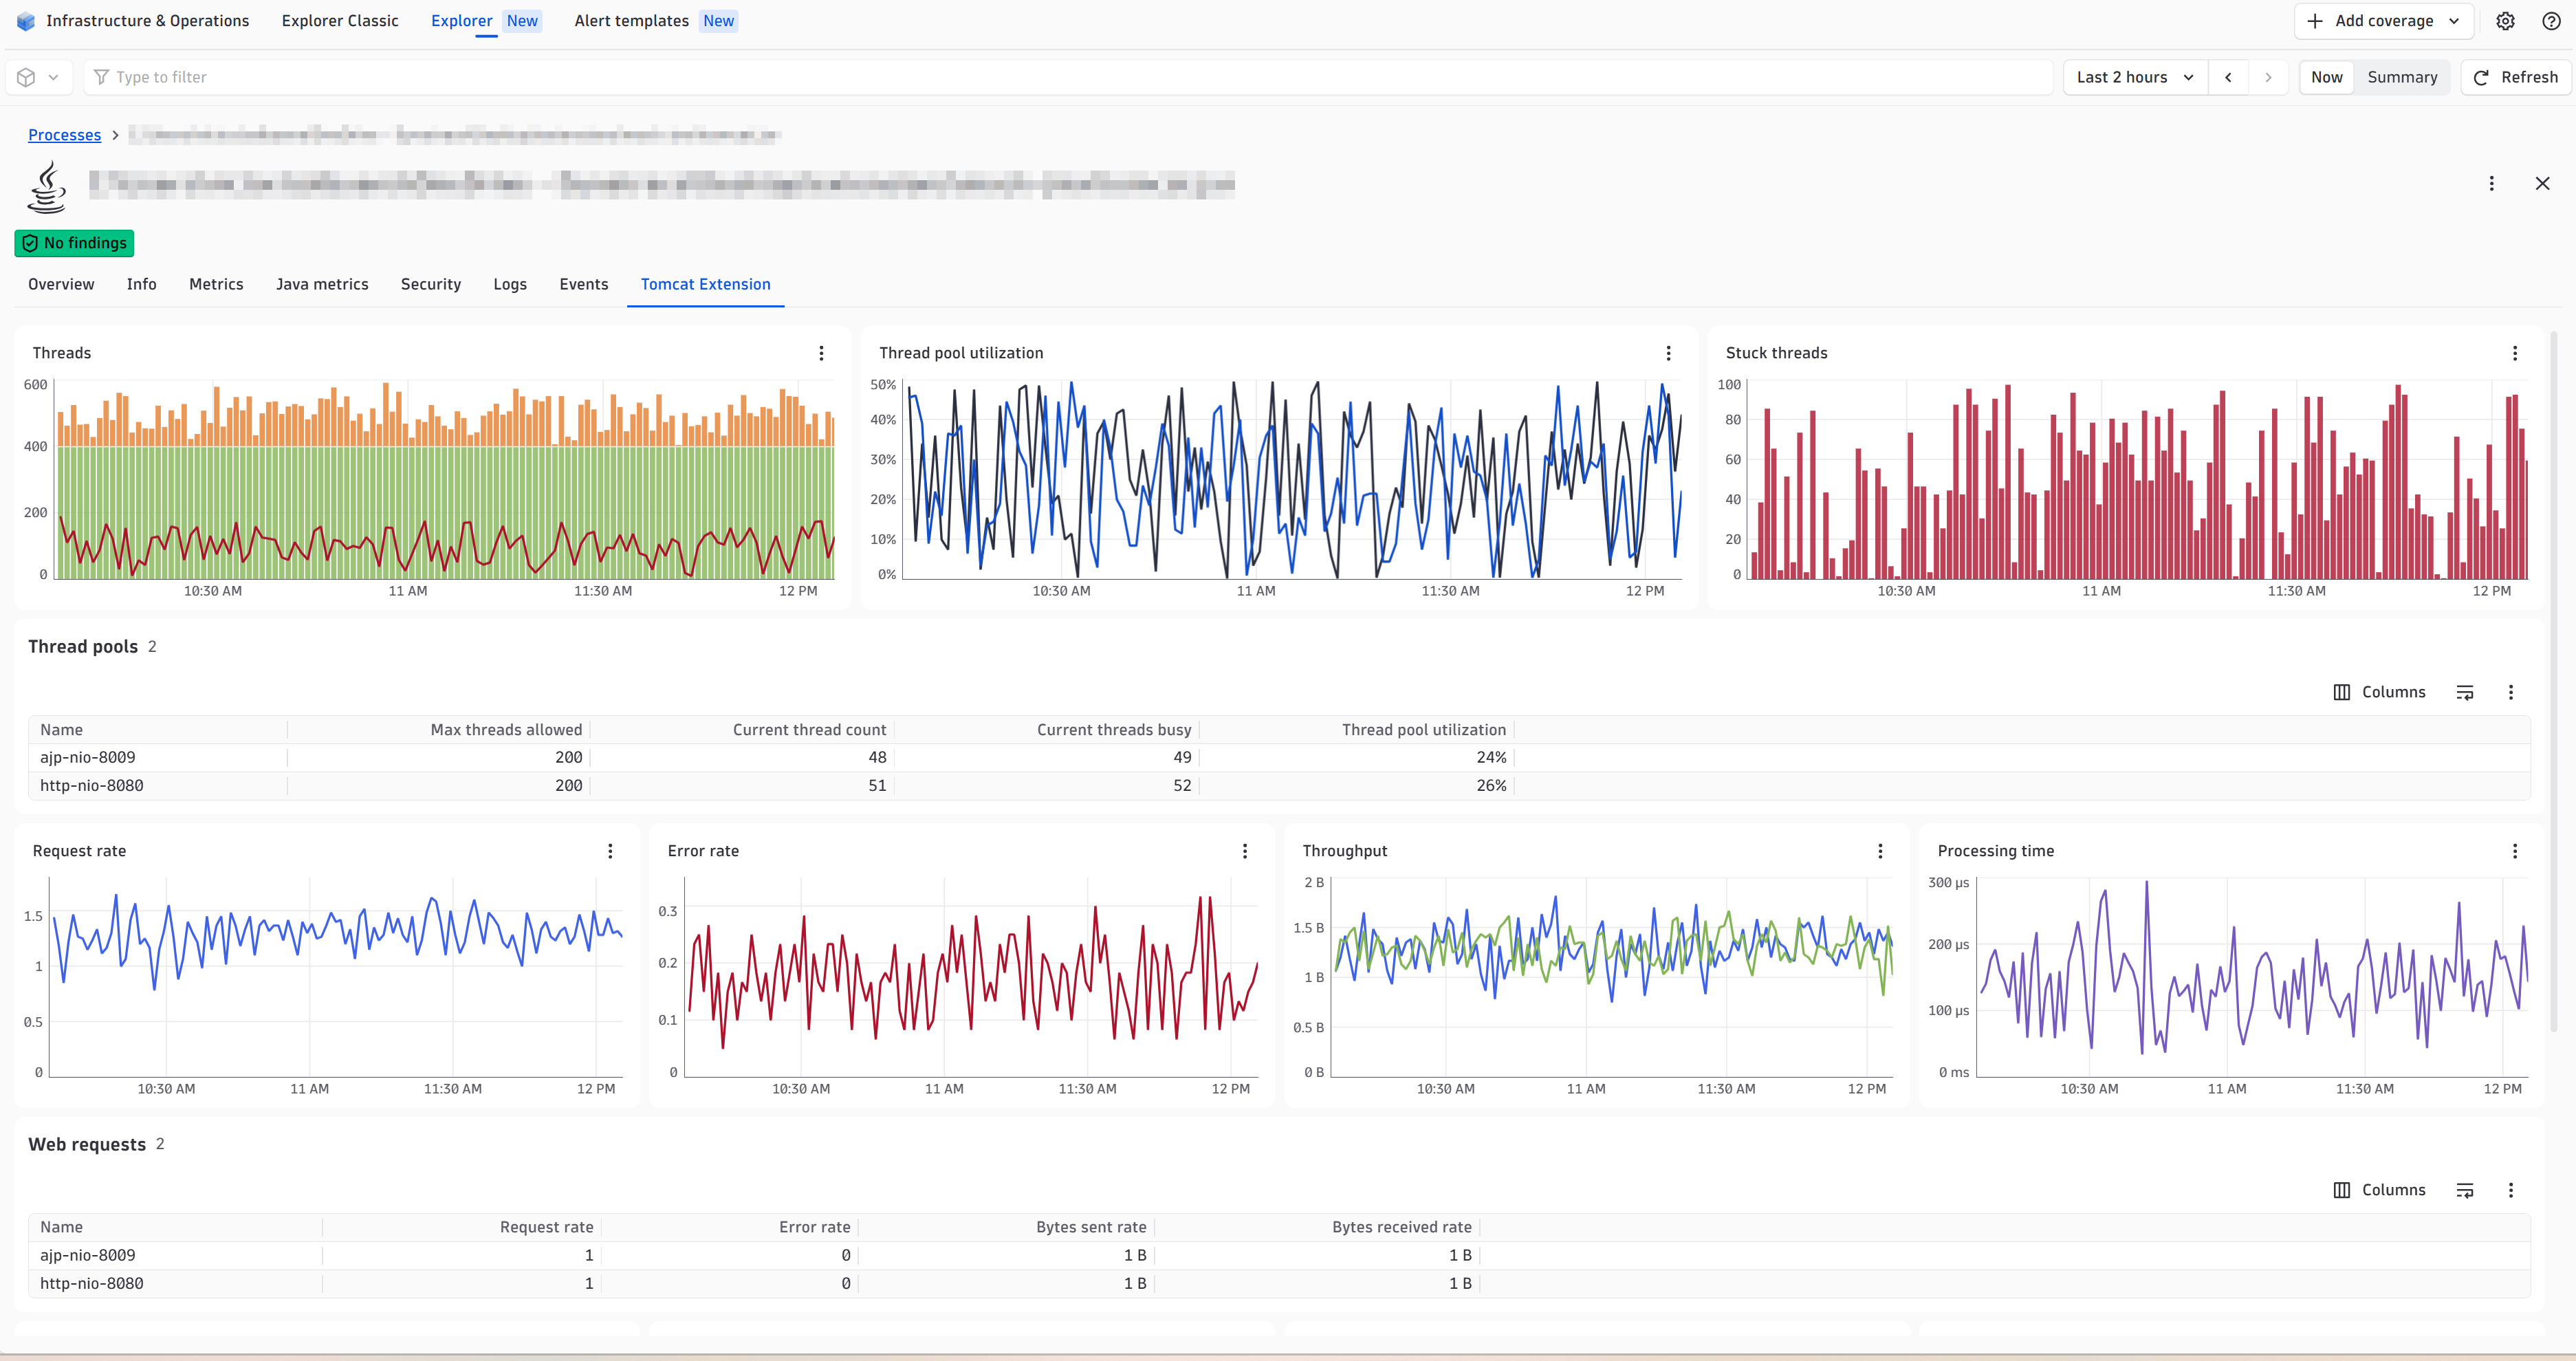Click the 24% utilization value for ajp-nio-8009
Viewport: 2576px width, 1361px height.
(1491, 758)
